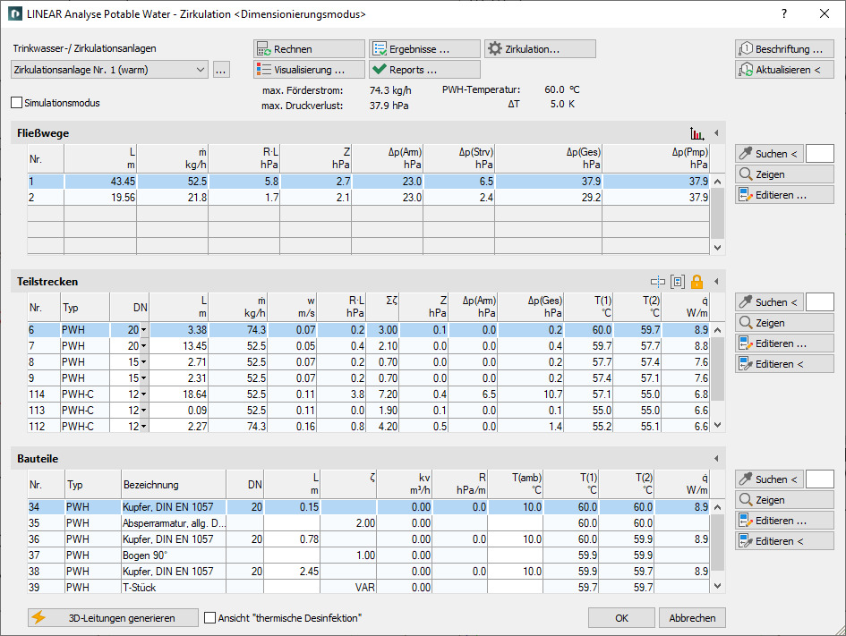This screenshot has height=636, width=846.
Task: Open DN dropdown for Teilstrecke 113
Action: point(144,411)
